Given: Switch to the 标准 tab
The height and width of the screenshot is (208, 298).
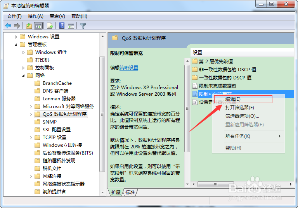Looking at the screenshot, I should click(x=130, y=192).
